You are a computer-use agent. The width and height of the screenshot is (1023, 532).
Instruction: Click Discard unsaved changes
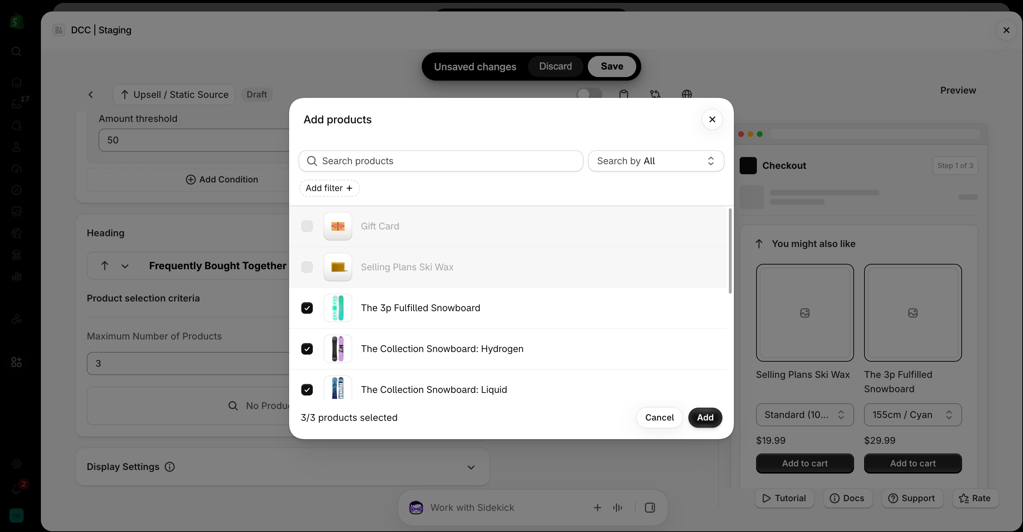point(555,66)
